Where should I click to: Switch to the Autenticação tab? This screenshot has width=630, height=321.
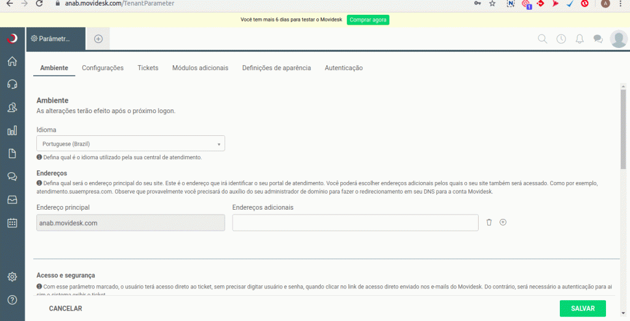[x=343, y=68]
